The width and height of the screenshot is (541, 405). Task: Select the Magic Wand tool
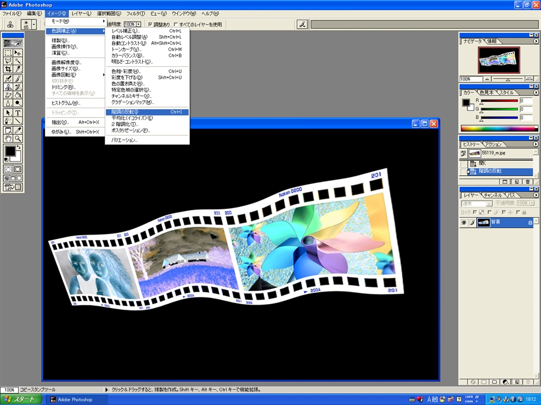pyautogui.click(x=17, y=61)
